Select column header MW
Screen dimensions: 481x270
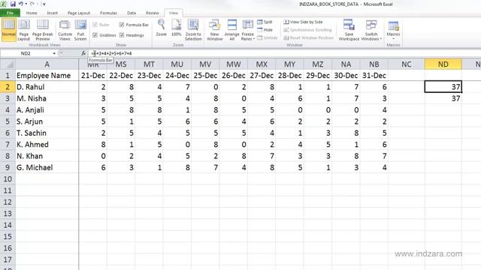click(234, 64)
